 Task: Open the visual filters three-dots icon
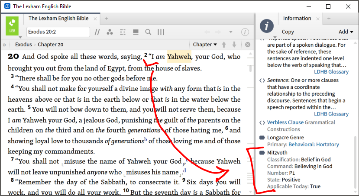(x=110, y=32)
